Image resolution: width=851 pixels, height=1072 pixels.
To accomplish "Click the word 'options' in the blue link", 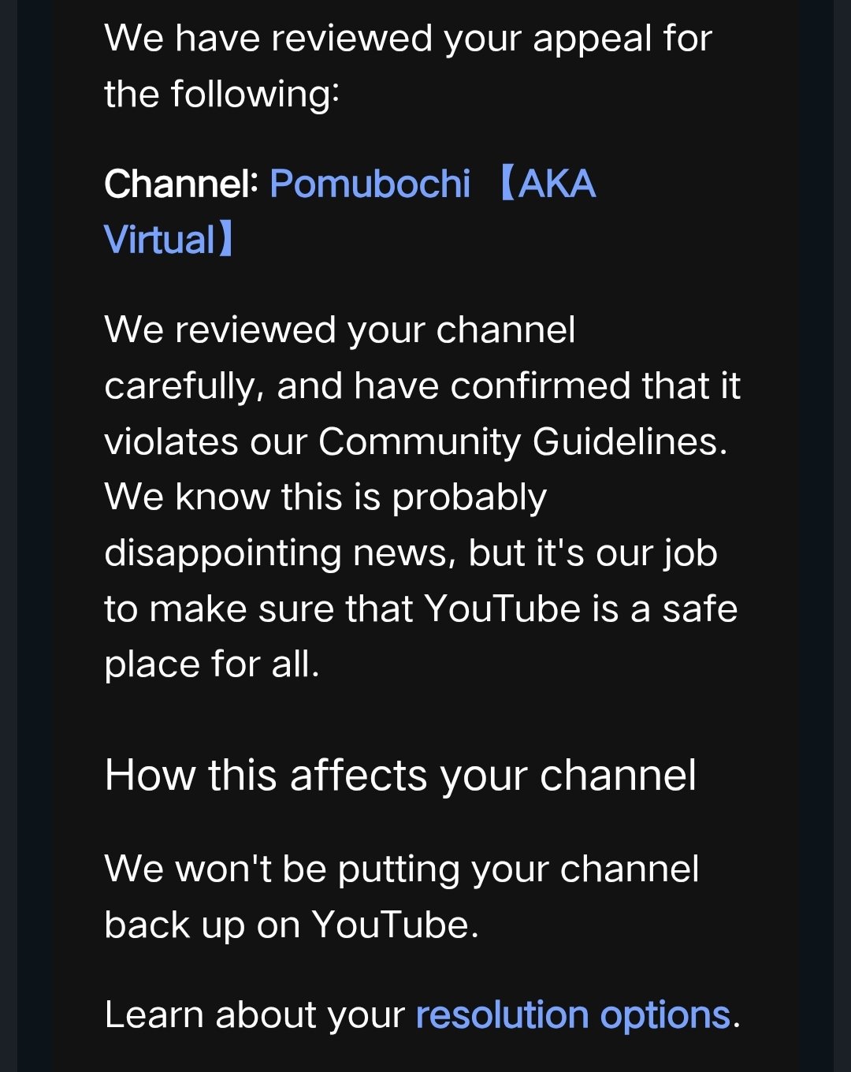I will (x=665, y=1015).
